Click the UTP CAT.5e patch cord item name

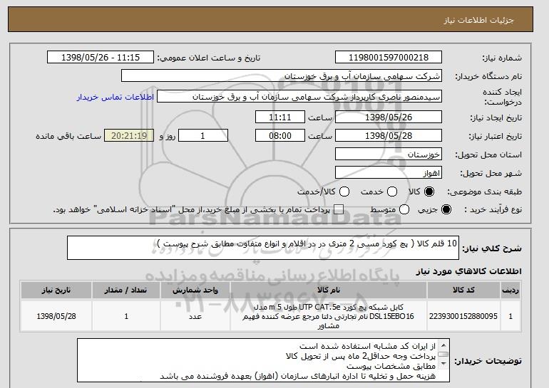point(329,316)
